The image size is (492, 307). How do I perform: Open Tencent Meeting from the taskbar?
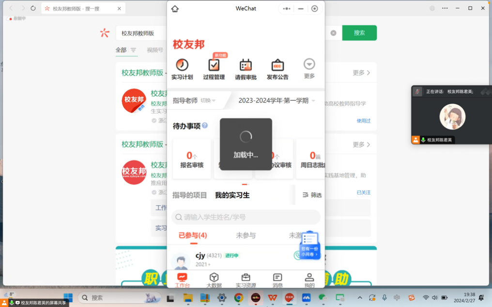tap(306, 298)
